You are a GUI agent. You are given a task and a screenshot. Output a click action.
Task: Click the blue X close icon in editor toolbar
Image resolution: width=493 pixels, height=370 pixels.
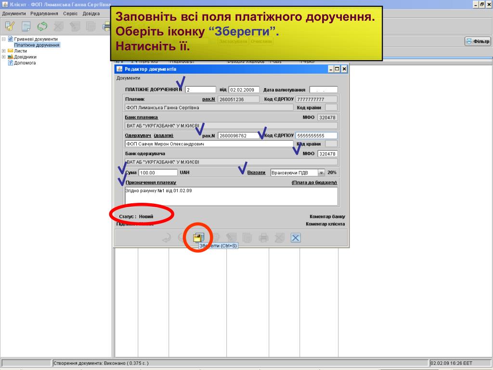click(296, 238)
